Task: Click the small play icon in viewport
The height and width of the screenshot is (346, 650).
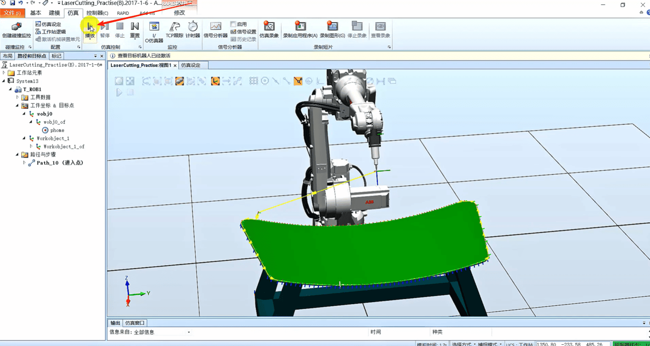Action: coord(119,92)
